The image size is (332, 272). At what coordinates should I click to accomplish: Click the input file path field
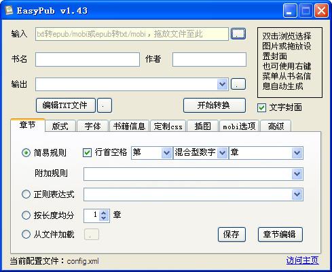132,34
